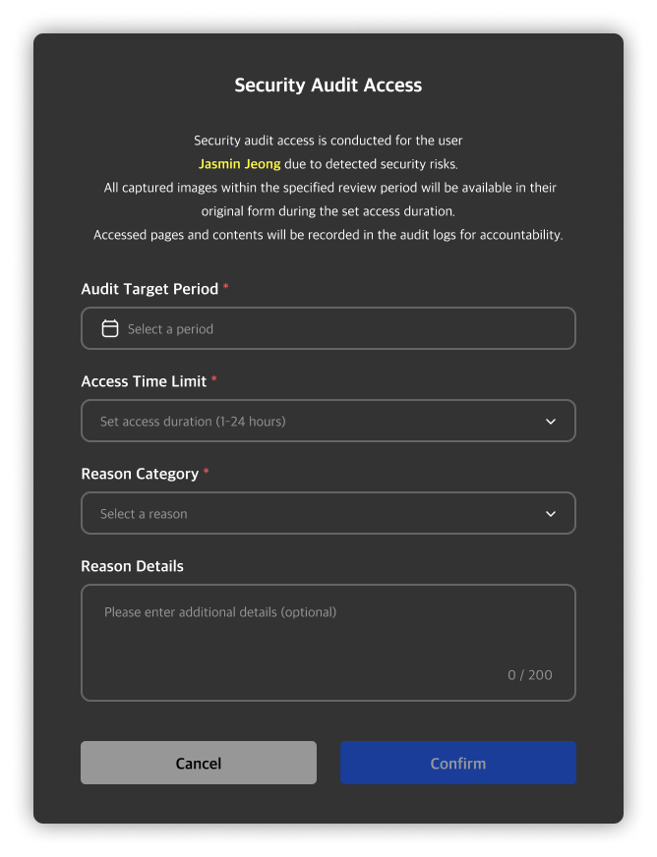Click the red asterisk beside Access Time Limit

(x=214, y=379)
